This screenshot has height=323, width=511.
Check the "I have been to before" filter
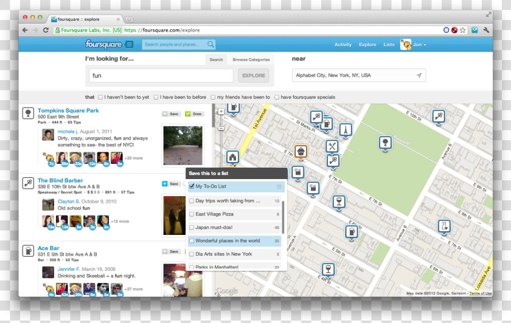(x=156, y=97)
